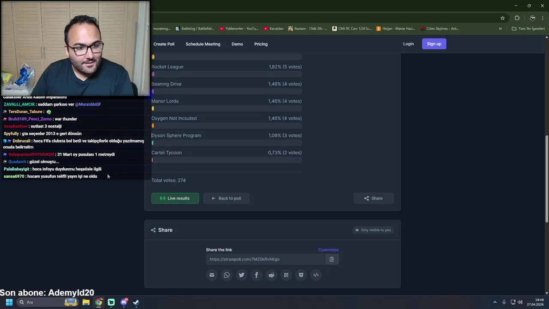This screenshot has width=549, height=309.
Task: Click Only visible to you label
Action: pos(373,230)
